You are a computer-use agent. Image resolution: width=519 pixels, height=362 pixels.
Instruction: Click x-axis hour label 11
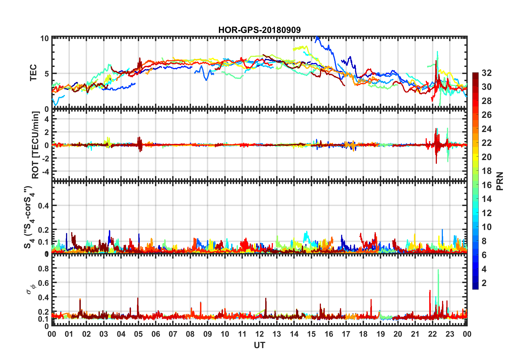pyautogui.click(x=242, y=334)
